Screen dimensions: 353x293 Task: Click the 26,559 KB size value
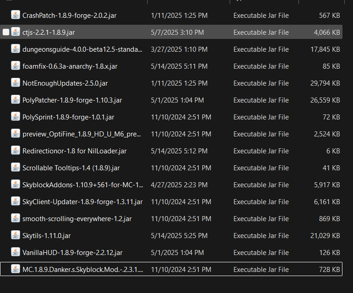325,100
